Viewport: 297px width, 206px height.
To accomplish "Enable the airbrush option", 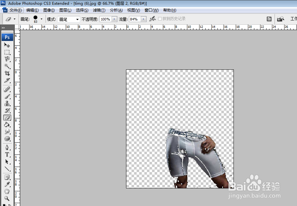I will [x=152, y=19].
